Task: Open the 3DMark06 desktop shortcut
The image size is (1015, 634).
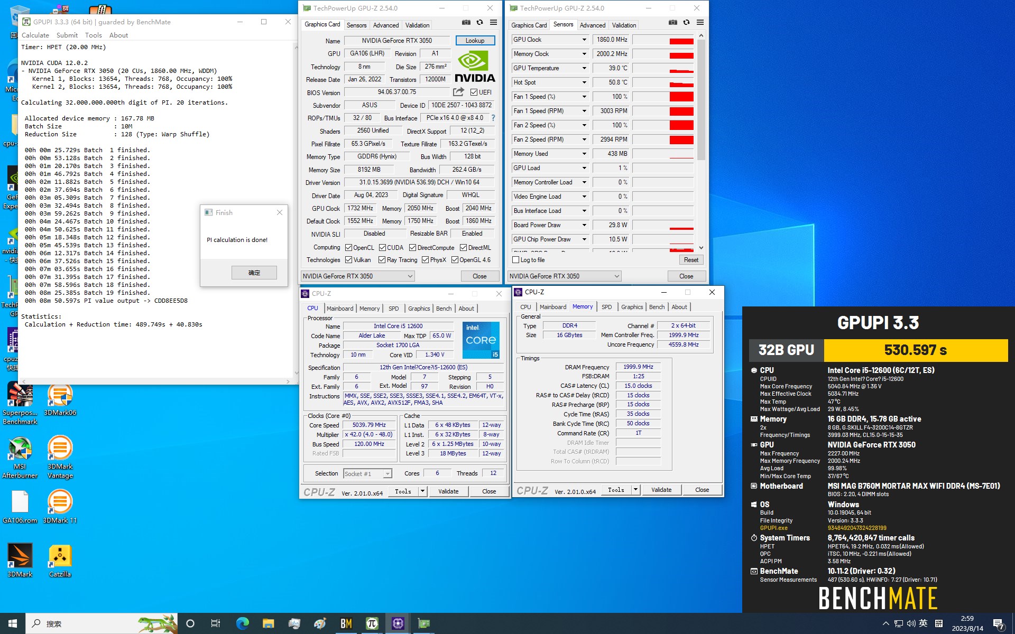Action: 60,399
